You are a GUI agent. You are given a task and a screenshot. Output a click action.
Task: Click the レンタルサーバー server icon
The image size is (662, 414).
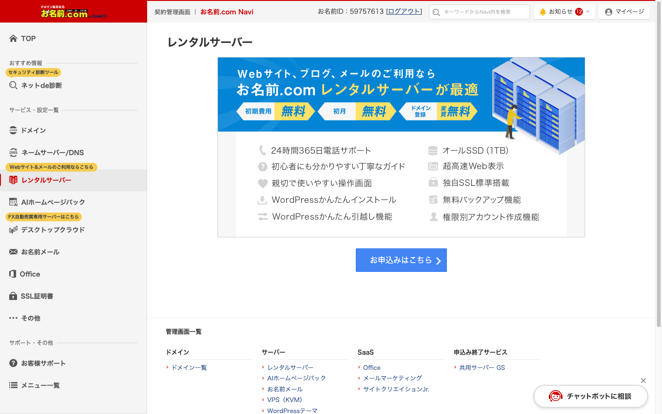13,180
